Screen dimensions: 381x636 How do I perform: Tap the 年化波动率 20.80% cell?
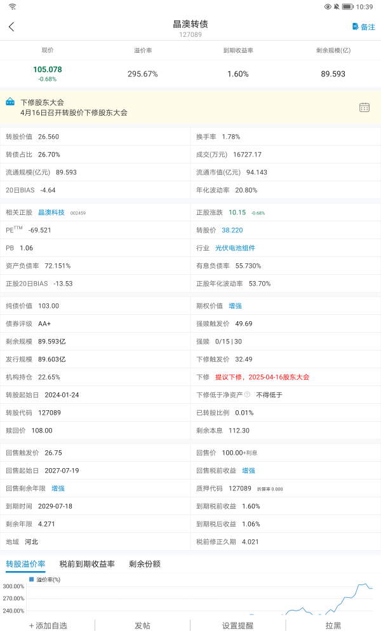coord(286,190)
